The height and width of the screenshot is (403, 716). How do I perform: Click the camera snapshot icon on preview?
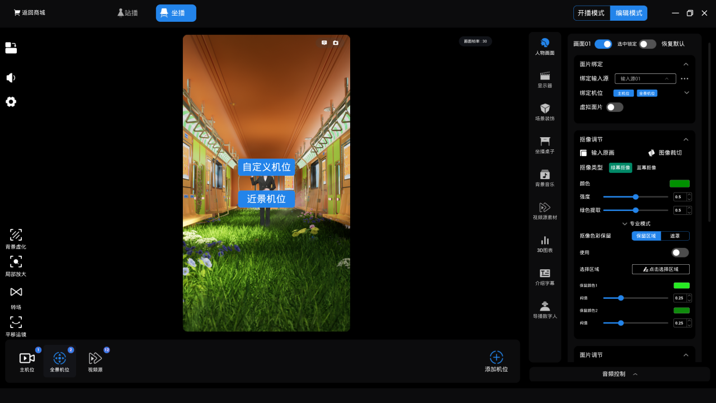[x=336, y=43]
